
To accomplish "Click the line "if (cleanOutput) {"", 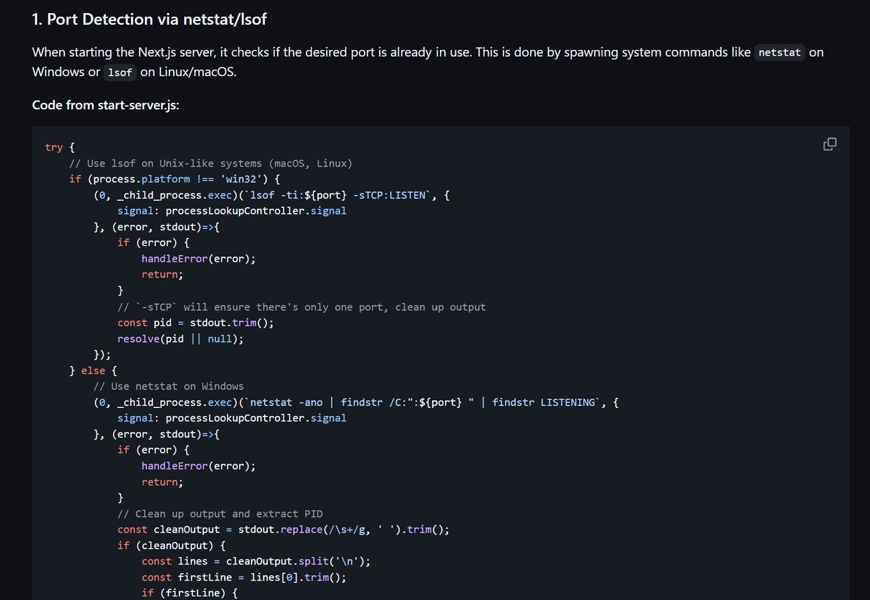I will [x=172, y=546].
